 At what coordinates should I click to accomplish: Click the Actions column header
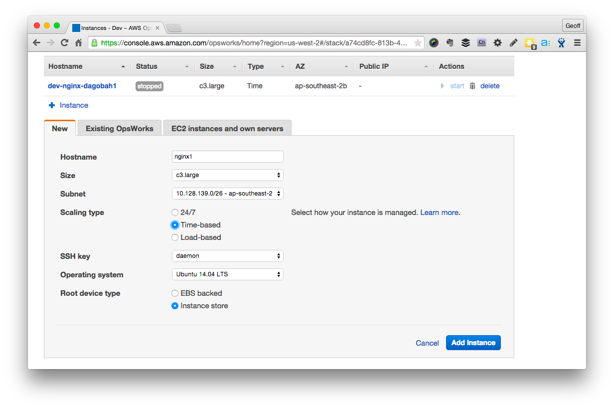coord(452,66)
